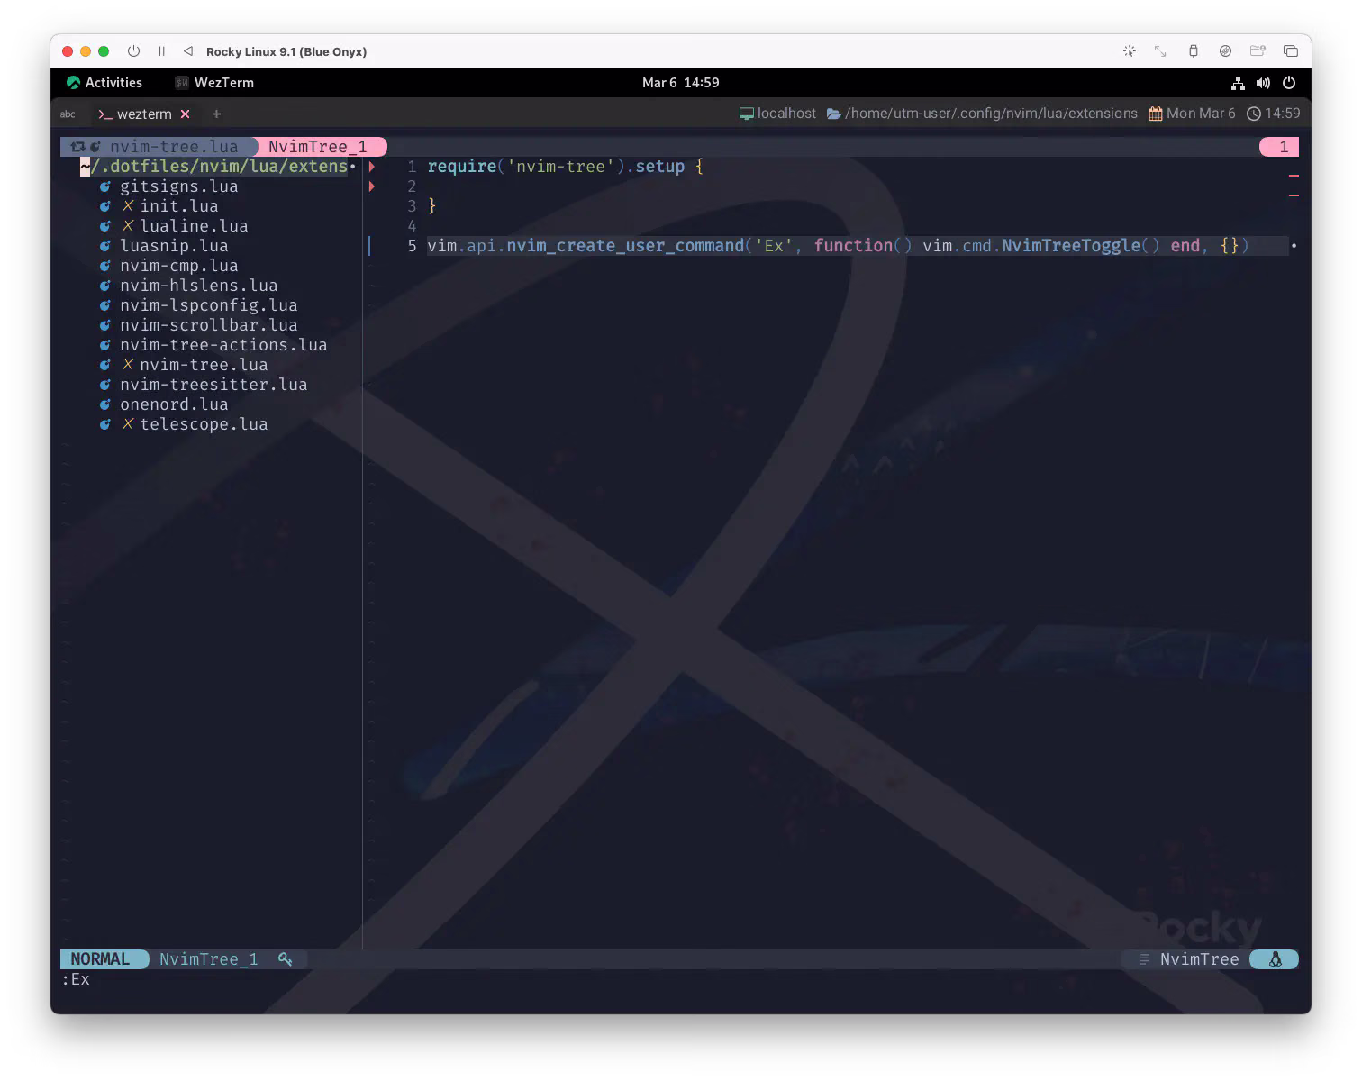Click the /home/utm-user/.config/nvim/lua/extensions path
This screenshot has width=1362, height=1081.
(991, 114)
